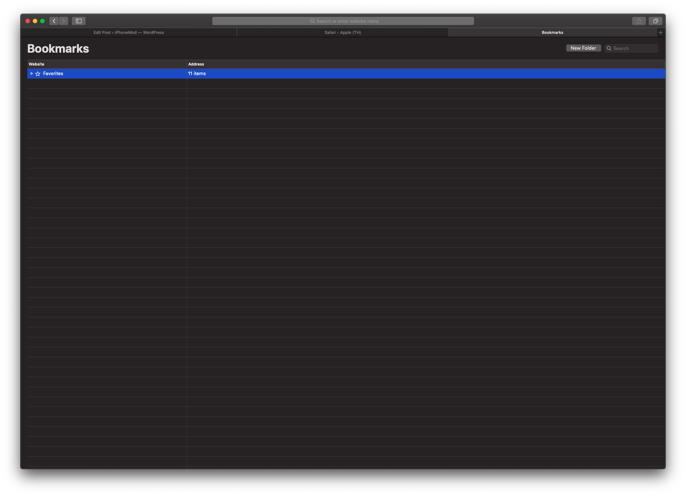The height and width of the screenshot is (496, 686).
Task: Open the sidebar using the sidebar icon
Action: point(78,21)
